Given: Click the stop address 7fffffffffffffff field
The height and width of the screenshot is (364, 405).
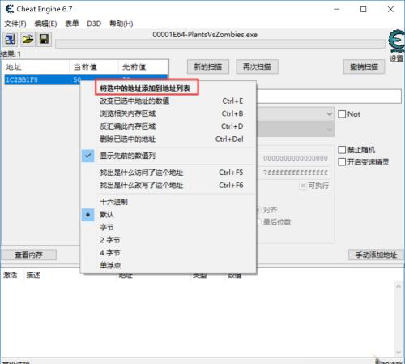Looking at the screenshot, I should pos(295,173).
